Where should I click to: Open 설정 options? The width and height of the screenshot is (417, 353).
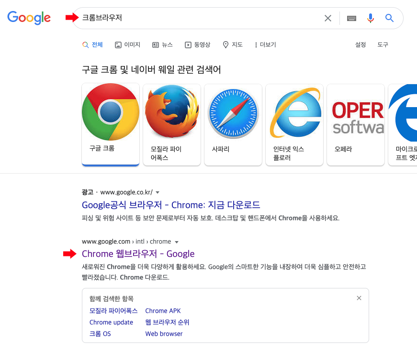tap(361, 44)
